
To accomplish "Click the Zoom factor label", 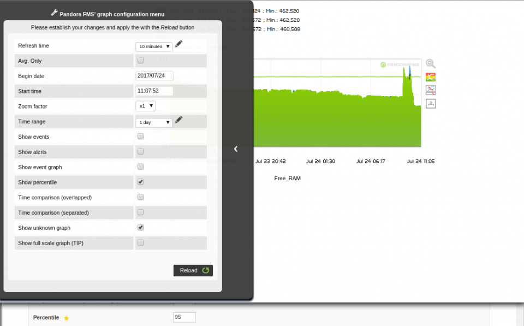I will tap(33, 106).
